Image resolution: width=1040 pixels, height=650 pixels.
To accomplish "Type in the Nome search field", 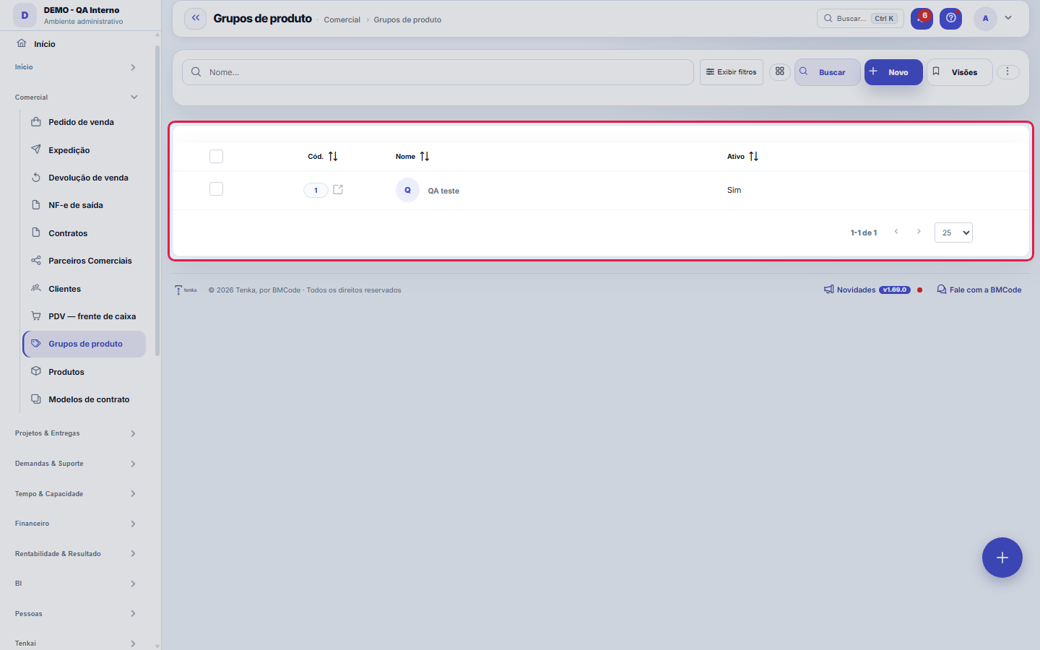I will click(x=438, y=72).
